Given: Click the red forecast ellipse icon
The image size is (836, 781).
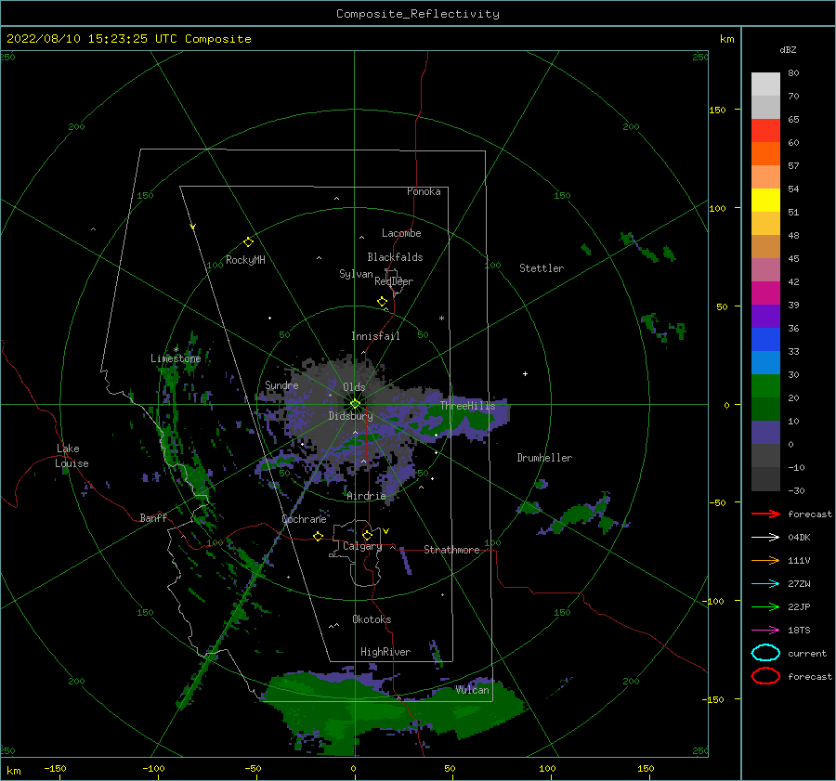Looking at the screenshot, I should tap(765, 676).
